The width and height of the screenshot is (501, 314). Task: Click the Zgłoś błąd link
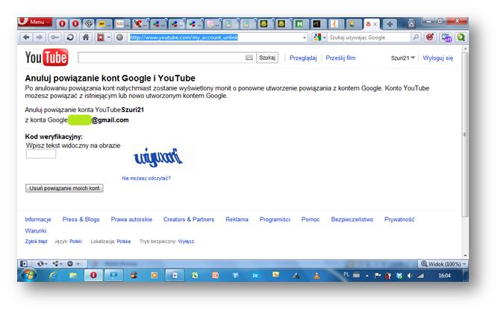(x=36, y=241)
